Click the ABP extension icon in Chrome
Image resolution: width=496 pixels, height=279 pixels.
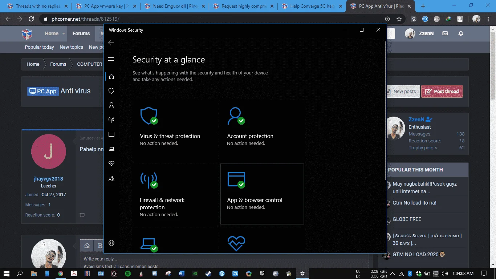[437, 19]
